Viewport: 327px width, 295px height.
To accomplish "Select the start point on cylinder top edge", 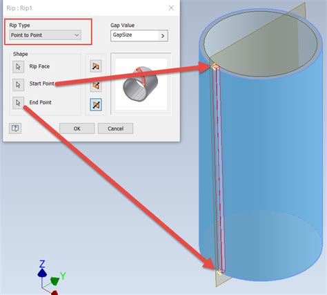I will [215, 67].
